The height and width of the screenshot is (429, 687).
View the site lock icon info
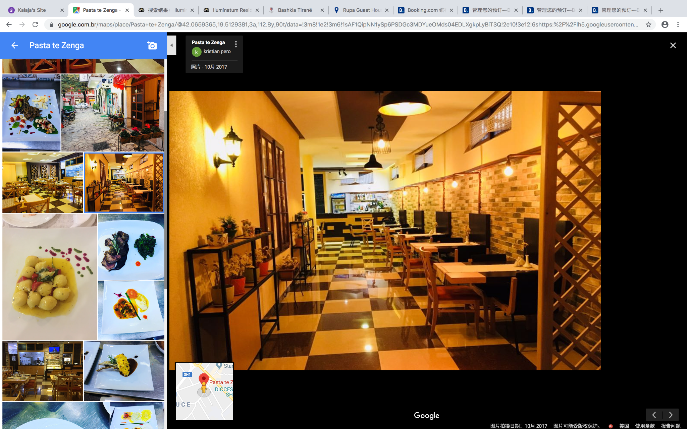[x=51, y=24]
